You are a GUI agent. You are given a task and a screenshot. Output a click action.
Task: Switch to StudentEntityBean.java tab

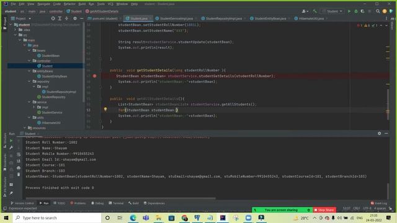pyautogui.click(x=270, y=19)
